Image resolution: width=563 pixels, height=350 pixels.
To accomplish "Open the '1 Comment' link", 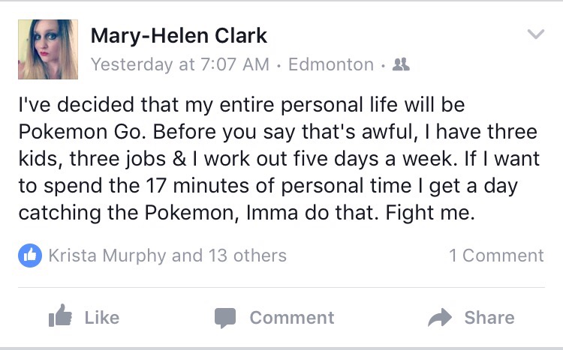I will (496, 256).
